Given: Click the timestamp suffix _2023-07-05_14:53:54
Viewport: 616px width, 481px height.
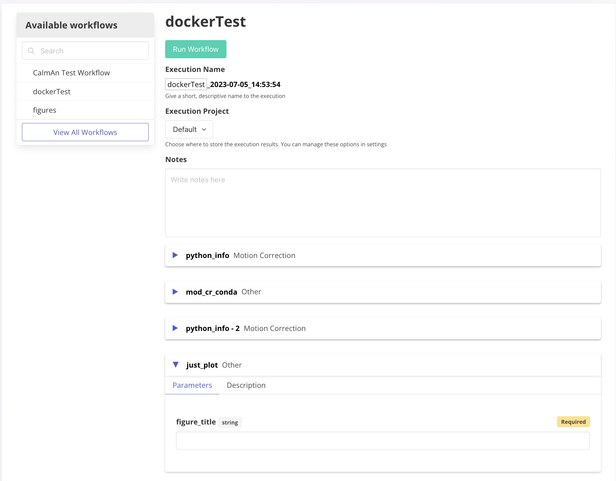Looking at the screenshot, I should point(244,84).
